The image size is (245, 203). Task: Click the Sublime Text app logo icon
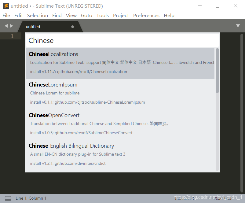[6, 6]
